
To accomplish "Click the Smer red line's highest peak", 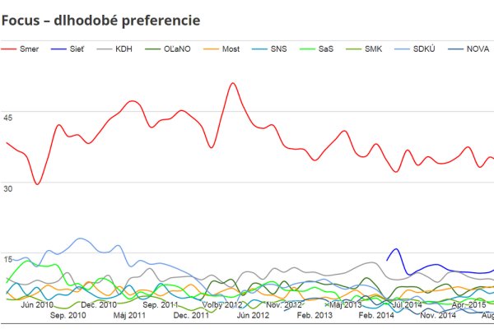I will pyautogui.click(x=233, y=83).
